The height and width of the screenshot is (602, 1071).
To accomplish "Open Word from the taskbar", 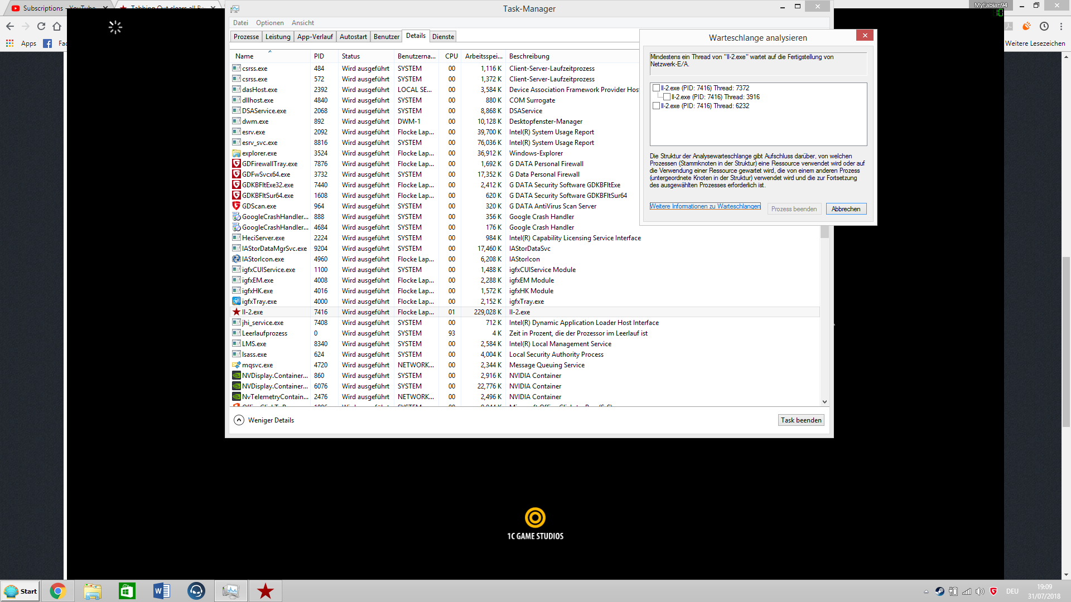I will (x=162, y=591).
